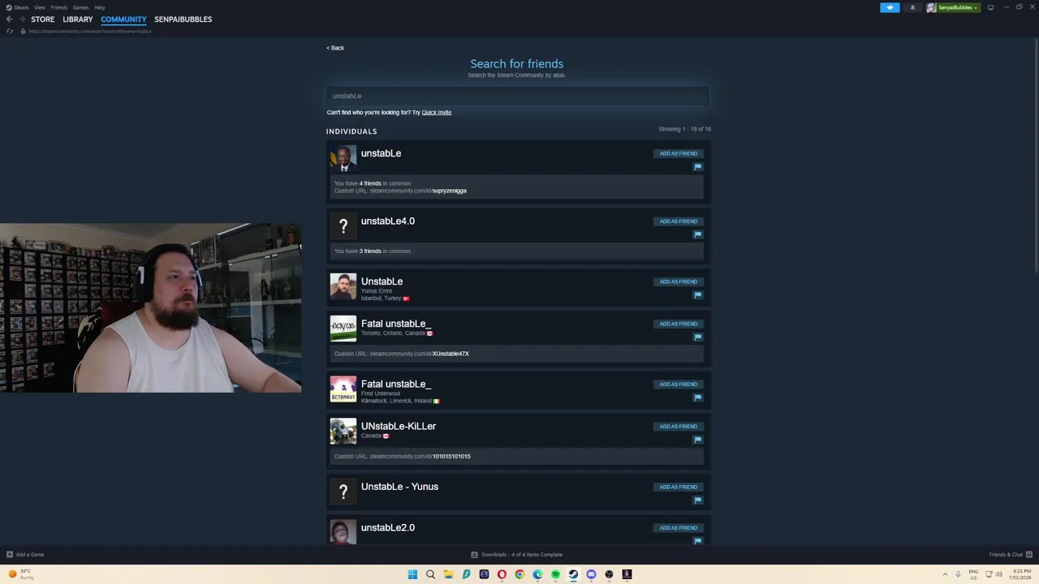Flag the Fatal unstabLe_ from Toronto
1039x584 pixels.
pyautogui.click(x=697, y=337)
